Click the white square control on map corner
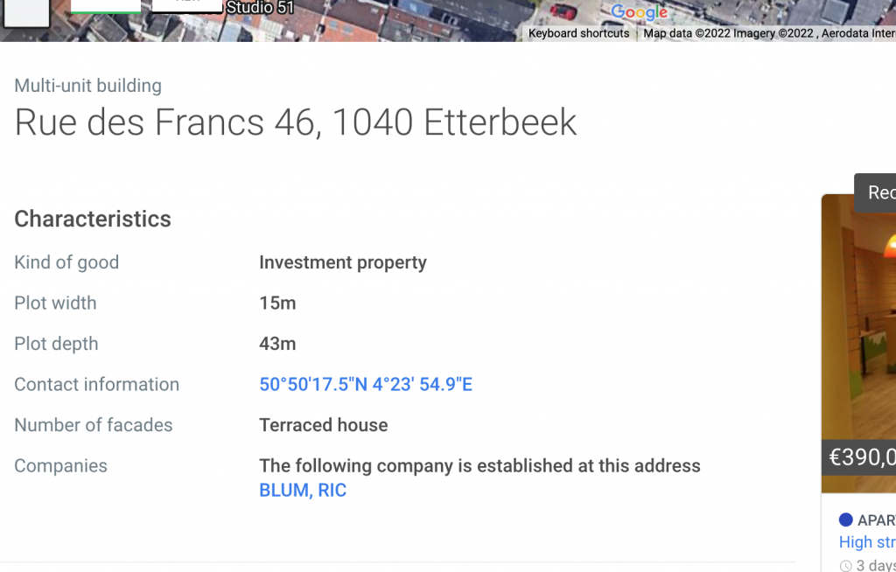The image size is (896, 572). point(26,12)
